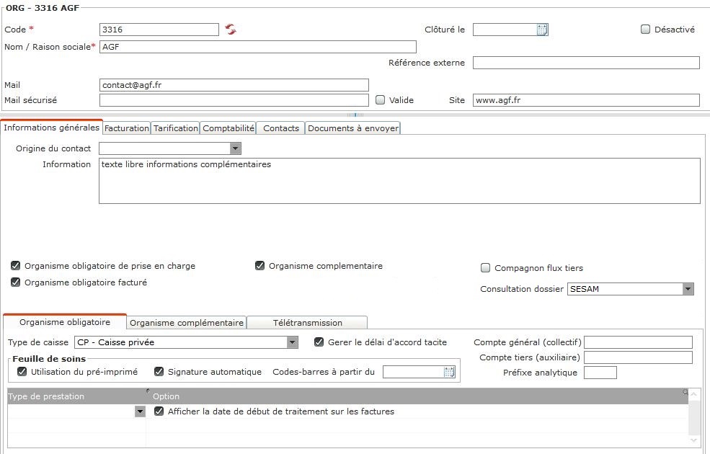Click the Code input field
This screenshot has width=710, height=454.
coord(159,30)
